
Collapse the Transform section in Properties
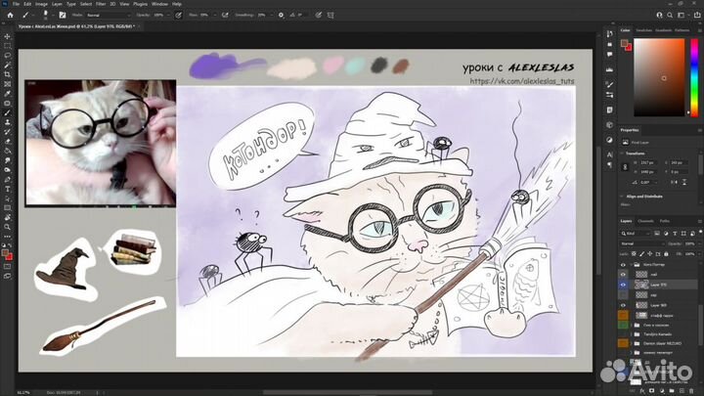pos(622,154)
